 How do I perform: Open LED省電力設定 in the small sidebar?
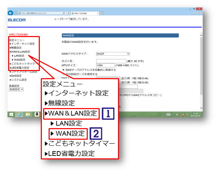(x=19, y=68)
